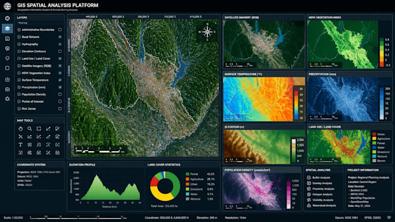This screenshot has width=395, height=222.
Task: Enable the Risk Zones layer checkbox
Action: point(60,109)
